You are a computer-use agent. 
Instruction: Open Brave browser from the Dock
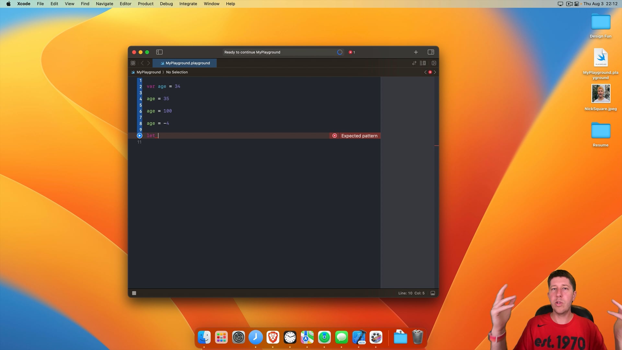(x=273, y=337)
